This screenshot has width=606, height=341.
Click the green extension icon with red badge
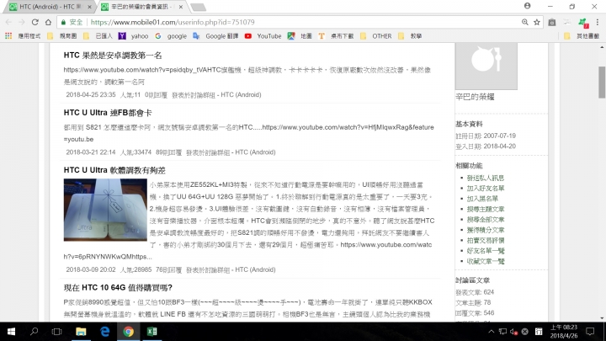click(583, 23)
